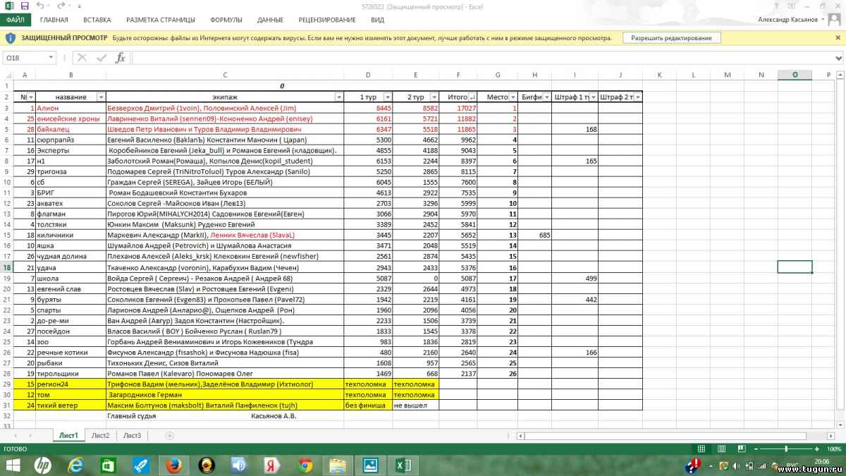Expand the formula bar chevron
Image resolution: width=846 pixels, height=476 pixels.
tap(839, 58)
